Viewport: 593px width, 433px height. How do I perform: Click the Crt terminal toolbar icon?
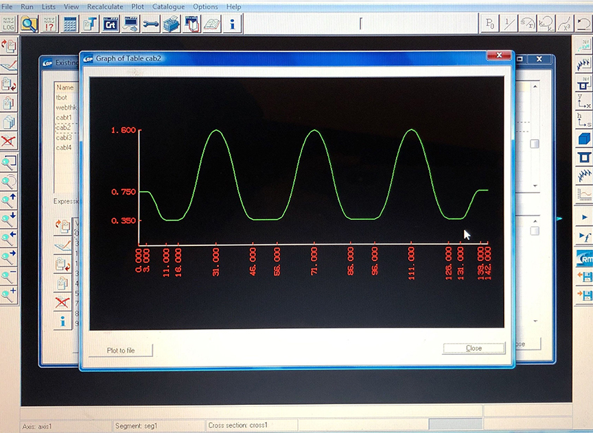[110, 24]
